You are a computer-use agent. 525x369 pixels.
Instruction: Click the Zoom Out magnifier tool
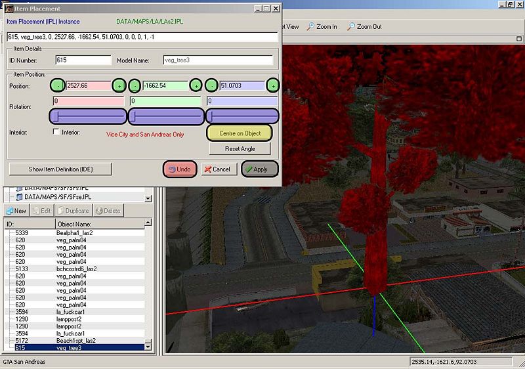click(x=364, y=27)
